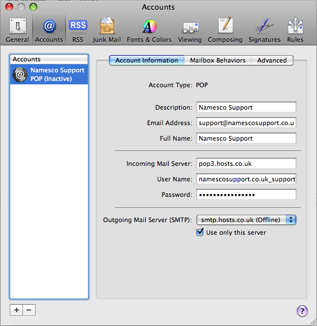Screen dimensions: 317x326
Task: Select Namesco Support POP account in list
Action: point(49,75)
